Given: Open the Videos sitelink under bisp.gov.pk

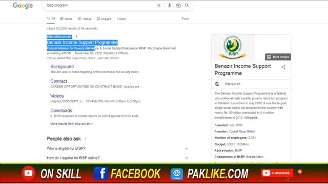Looking at the screenshot, I should click(x=57, y=96).
